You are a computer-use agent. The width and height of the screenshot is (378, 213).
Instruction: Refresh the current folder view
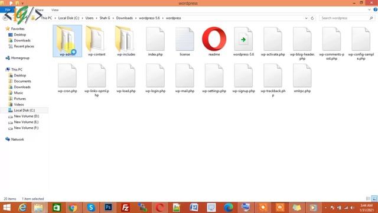[312, 18]
